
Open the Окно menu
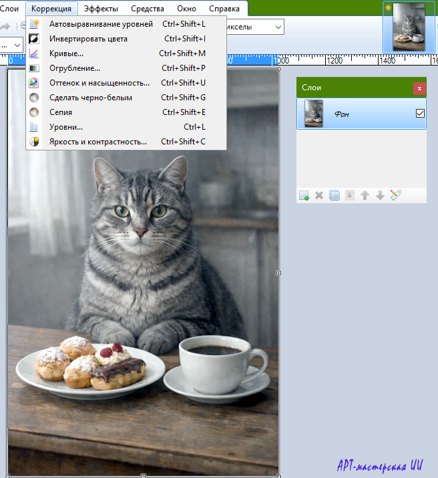tap(186, 9)
